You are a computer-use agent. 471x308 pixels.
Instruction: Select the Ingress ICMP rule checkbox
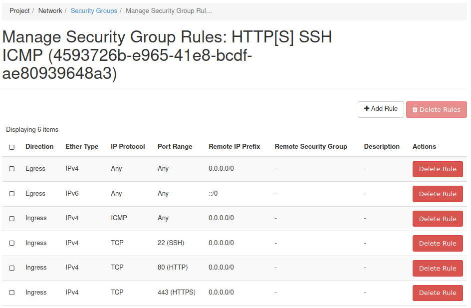click(12, 219)
